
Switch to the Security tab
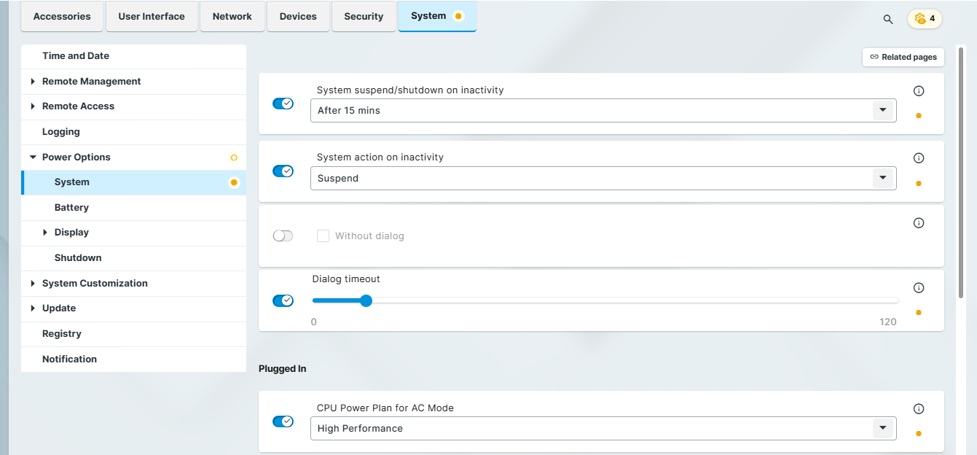(364, 16)
